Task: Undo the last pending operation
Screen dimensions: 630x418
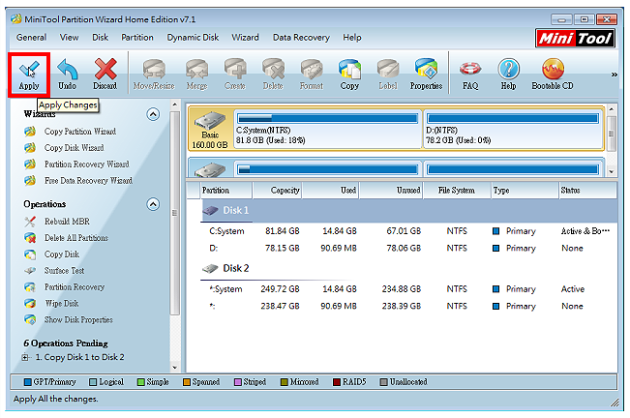Action: click(x=67, y=75)
